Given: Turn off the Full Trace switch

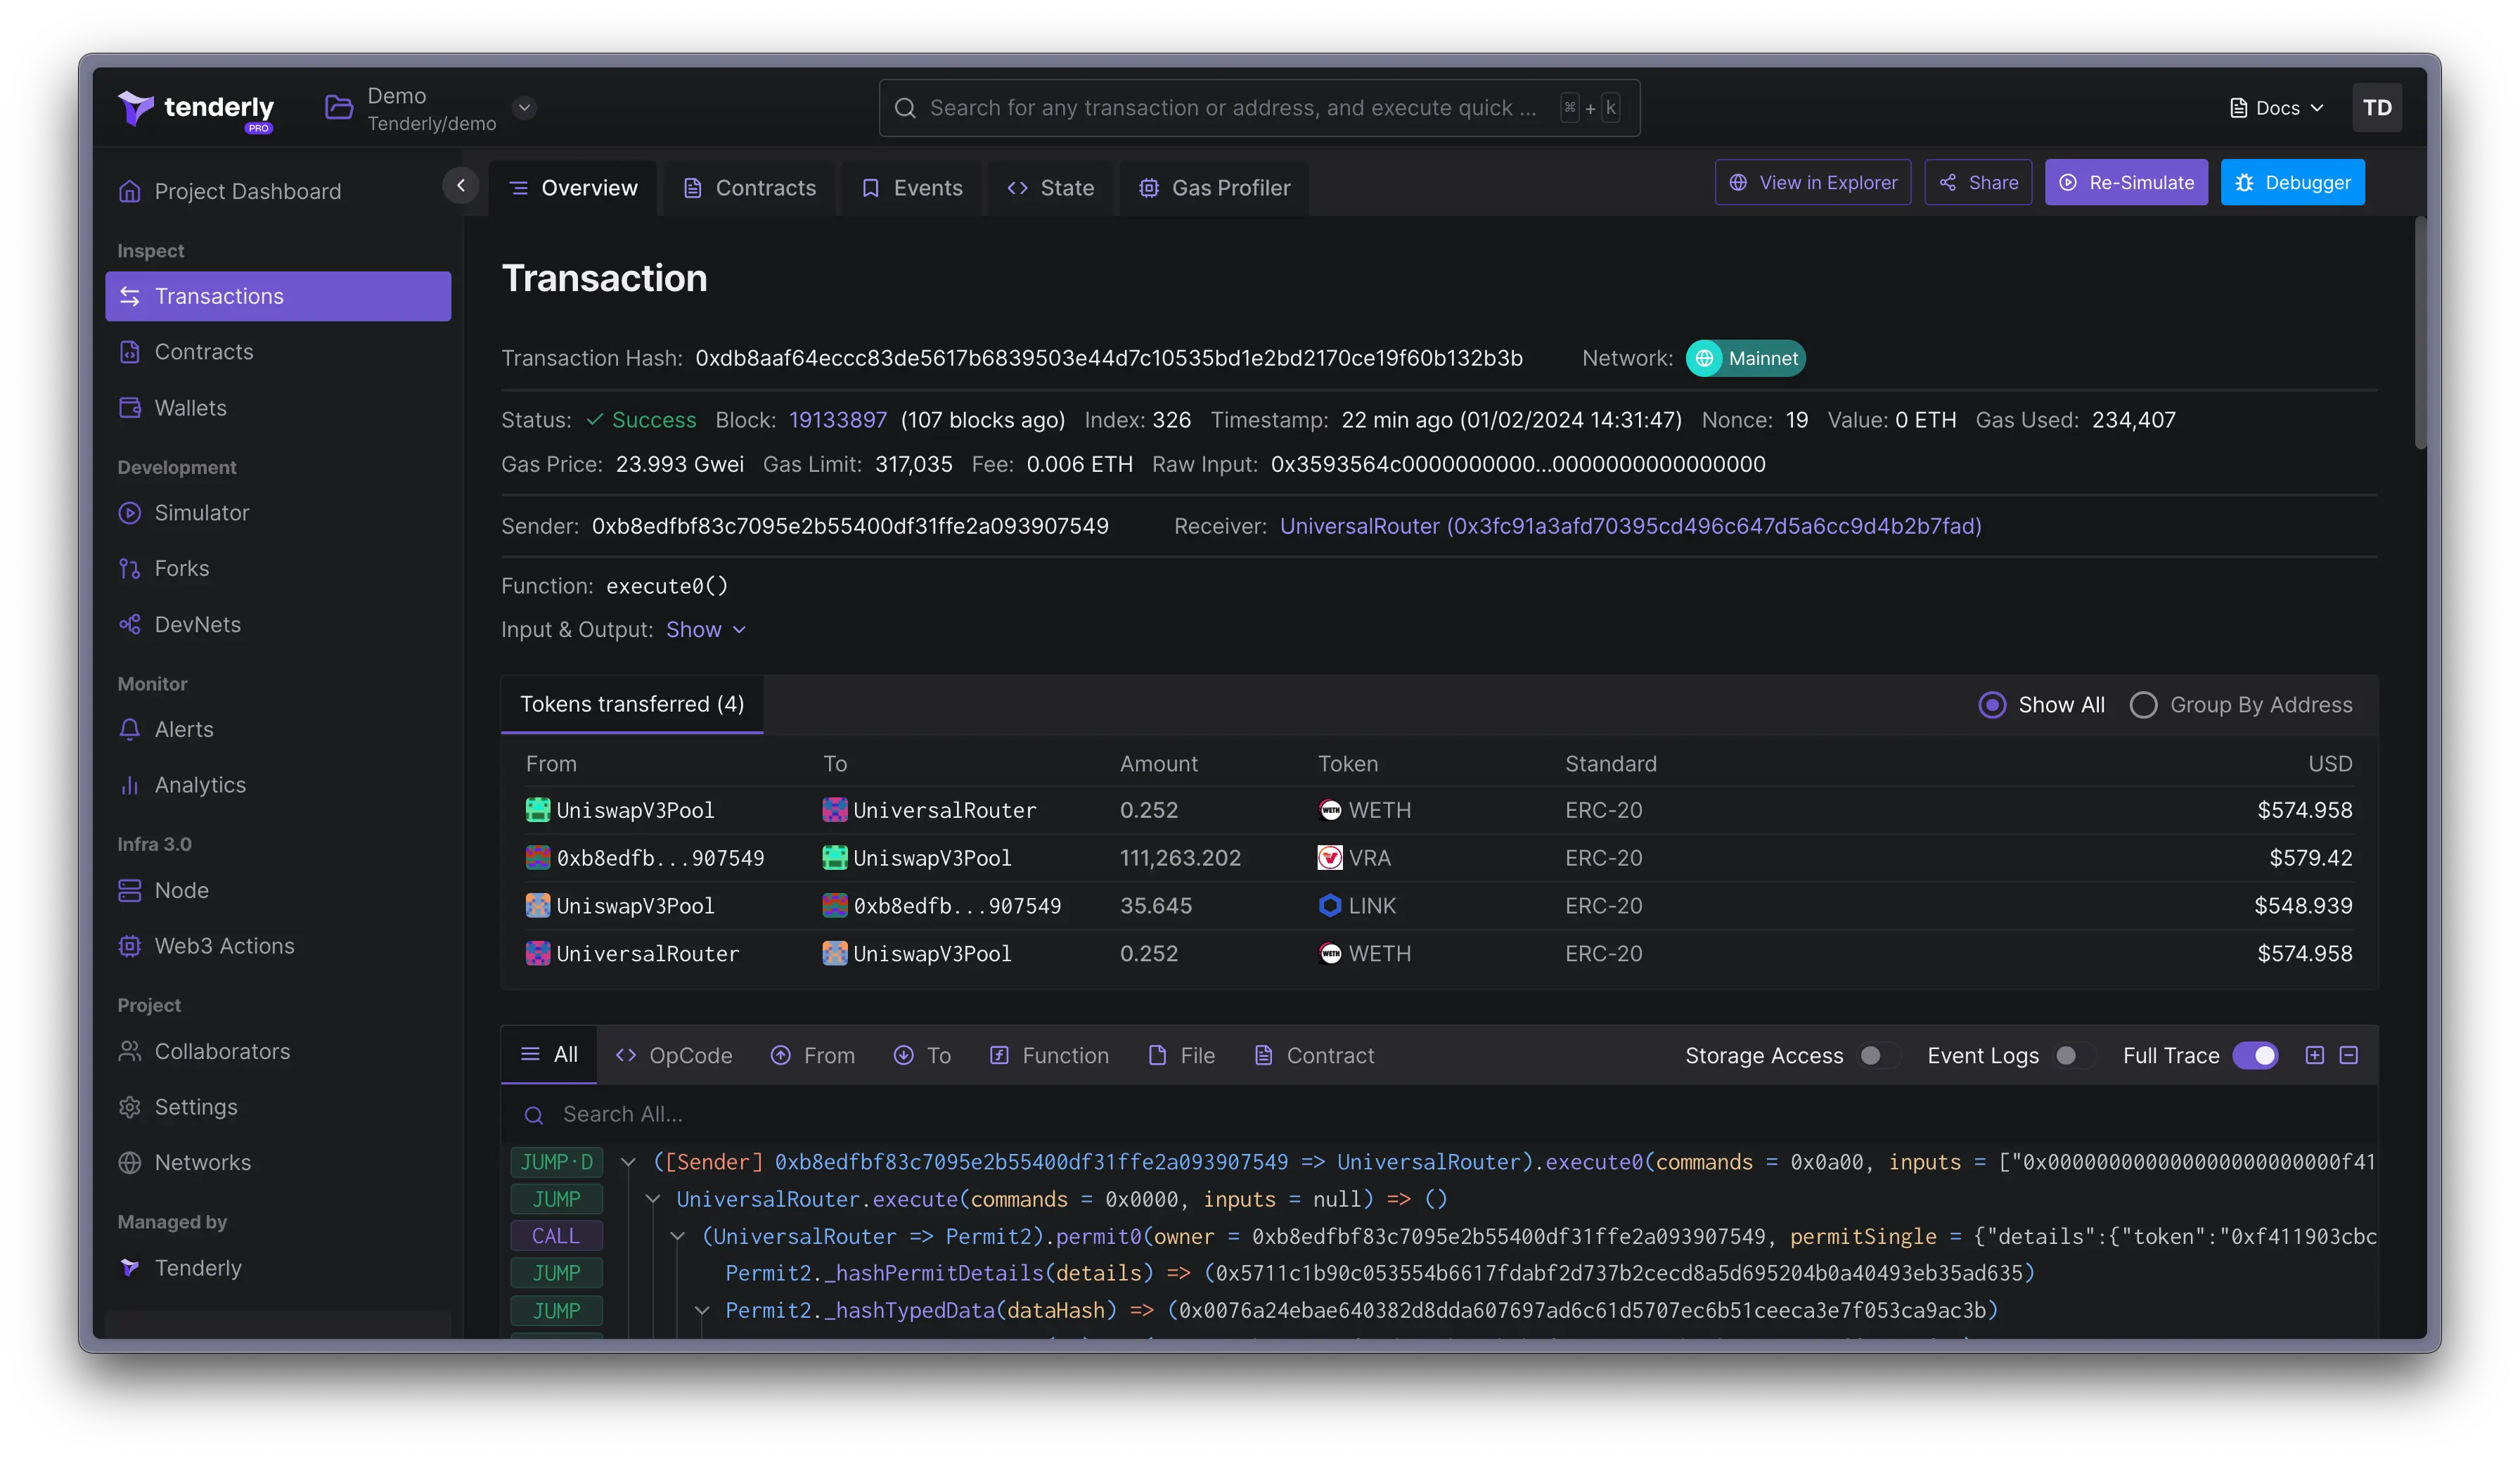Looking at the screenshot, I should [x=2255, y=1055].
